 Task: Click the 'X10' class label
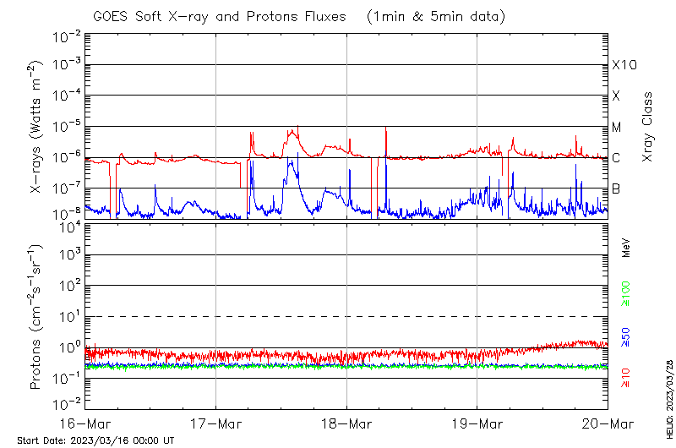624,65
